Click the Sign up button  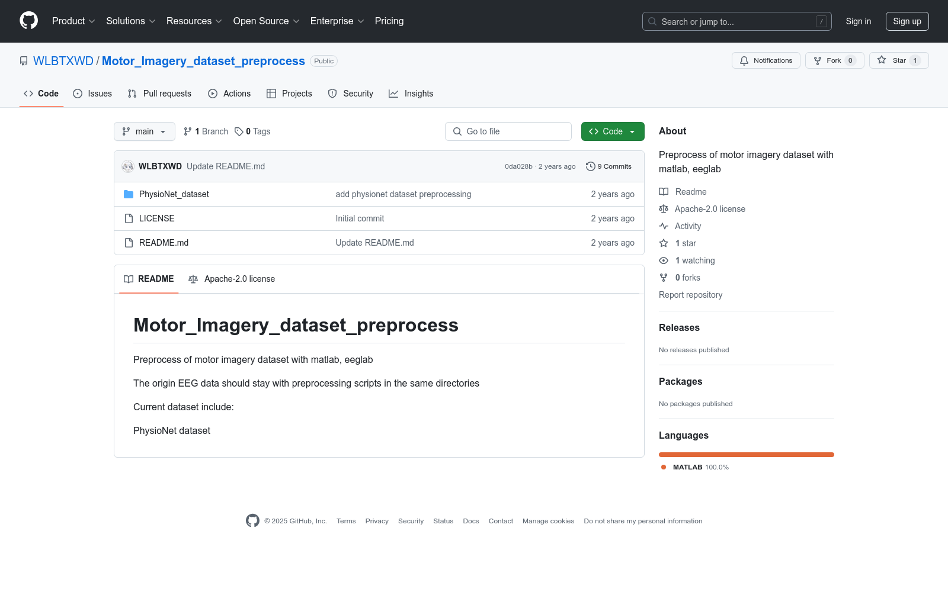tap(907, 21)
